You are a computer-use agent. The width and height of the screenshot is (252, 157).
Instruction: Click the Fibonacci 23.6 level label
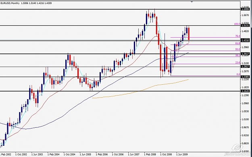click(238, 63)
